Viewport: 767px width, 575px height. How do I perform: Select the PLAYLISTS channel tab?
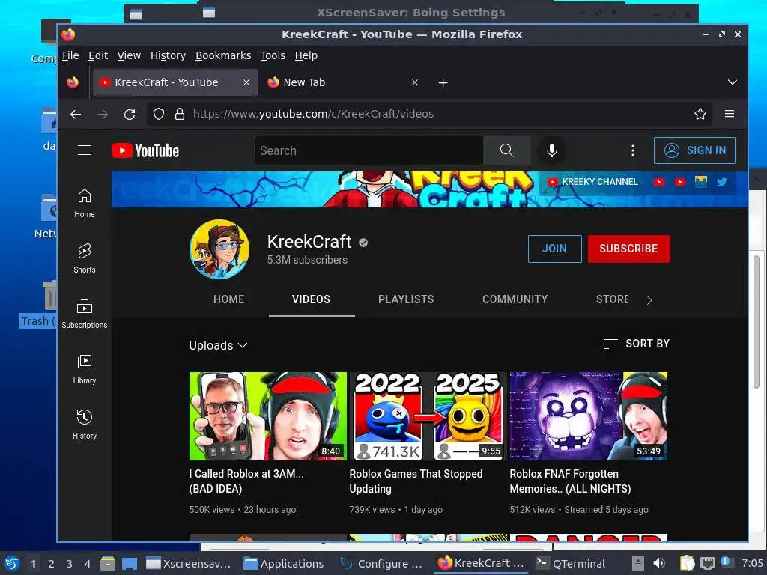(406, 299)
